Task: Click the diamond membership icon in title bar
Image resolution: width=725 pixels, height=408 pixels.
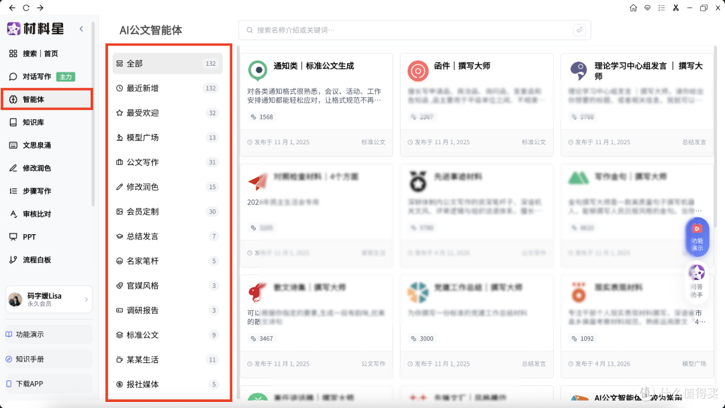Action: 647,8
